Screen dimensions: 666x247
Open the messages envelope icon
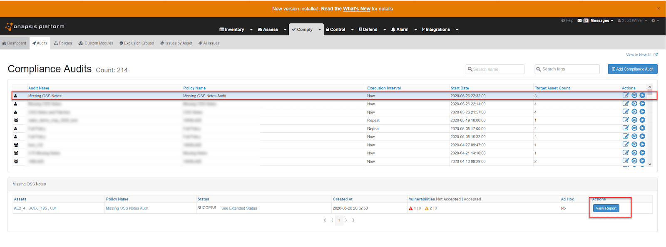pos(579,20)
